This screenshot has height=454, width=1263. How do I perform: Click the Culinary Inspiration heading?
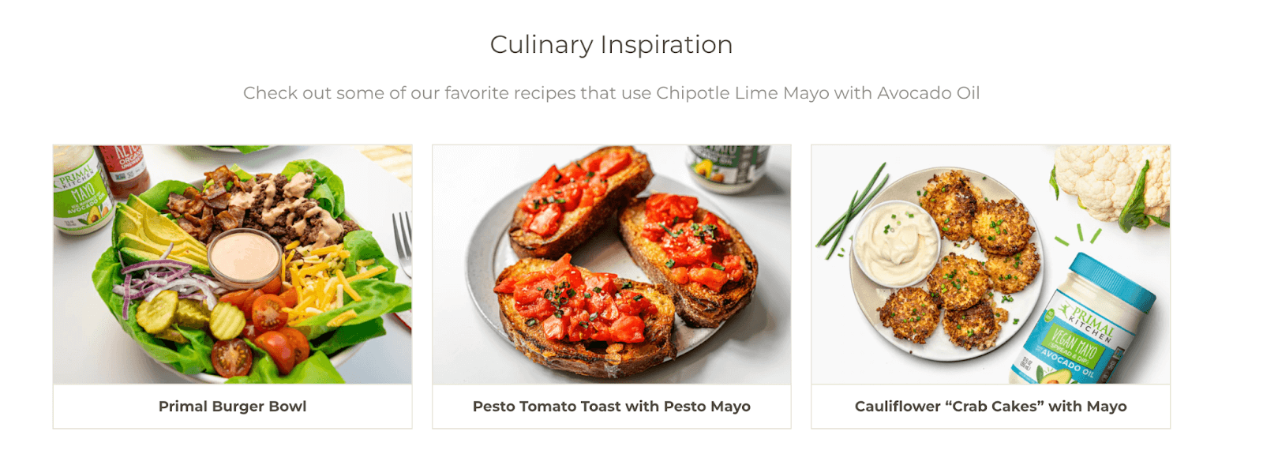[611, 45]
